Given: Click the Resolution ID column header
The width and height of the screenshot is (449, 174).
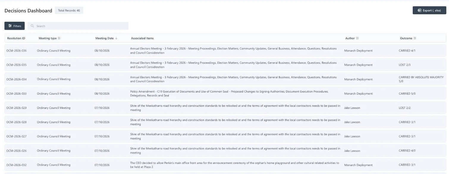Looking at the screenshot, I should (x=16, y=38).
